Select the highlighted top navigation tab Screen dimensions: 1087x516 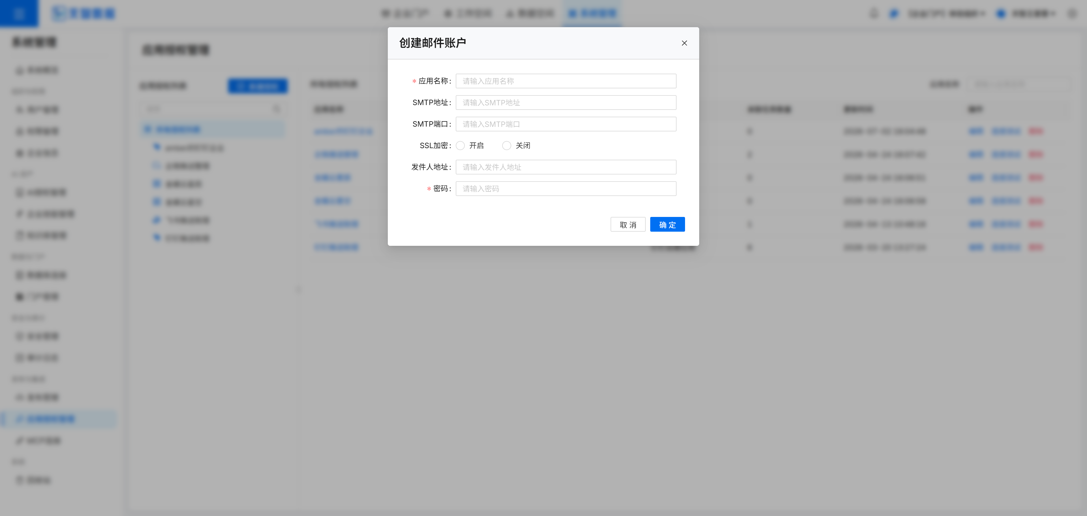[x=592, y=14]
